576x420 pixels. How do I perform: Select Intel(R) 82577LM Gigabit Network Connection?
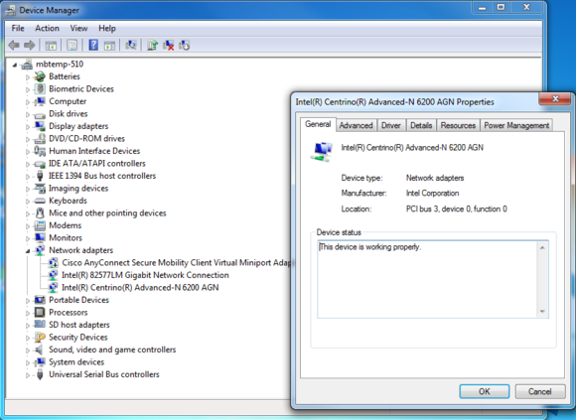click(x=145, y=275)
